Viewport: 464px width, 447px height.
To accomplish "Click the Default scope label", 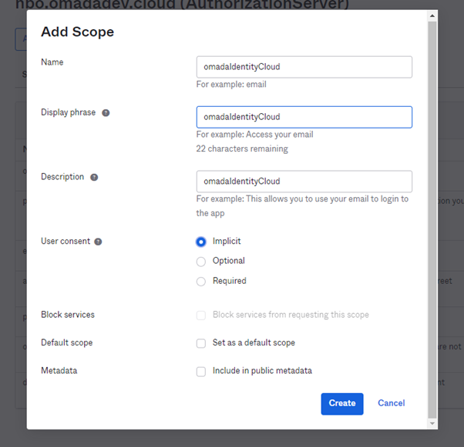I will pyautogui.click(x=67, y=342).
